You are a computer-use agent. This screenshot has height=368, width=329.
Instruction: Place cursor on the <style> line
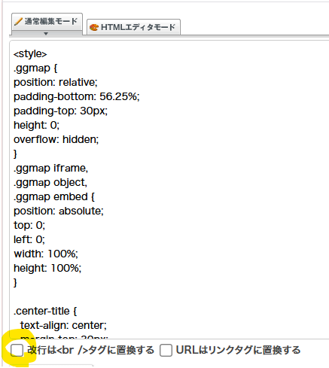(x=30, y=53)
